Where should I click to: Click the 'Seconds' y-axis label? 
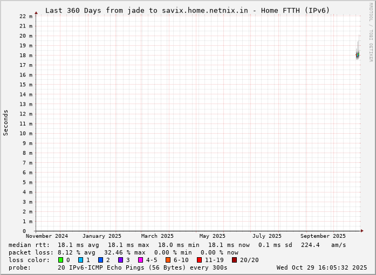(6, 122)
